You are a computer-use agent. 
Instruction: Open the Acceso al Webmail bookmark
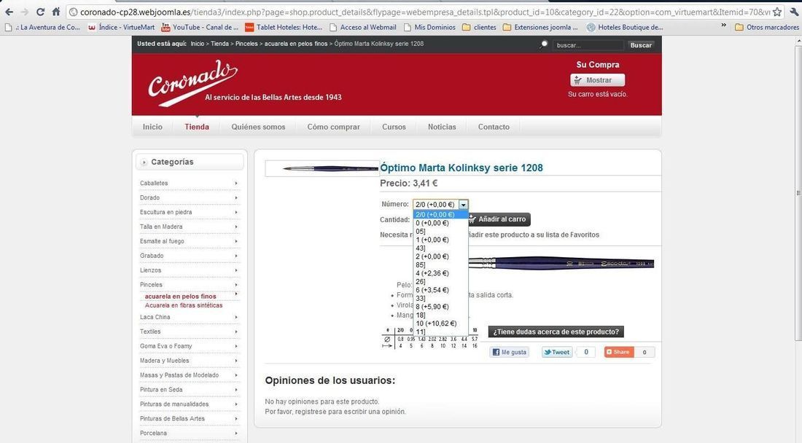[x=363, y=27]
